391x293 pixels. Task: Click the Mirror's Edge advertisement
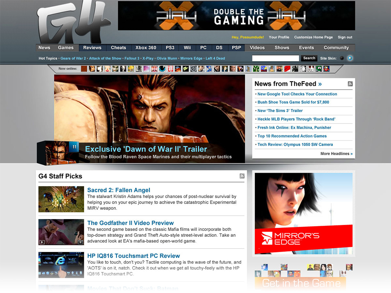pyautogui.click(x=304, y=214)
